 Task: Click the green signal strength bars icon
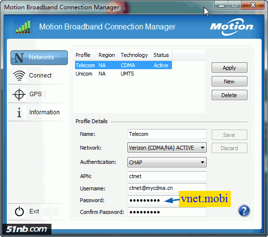23,27
